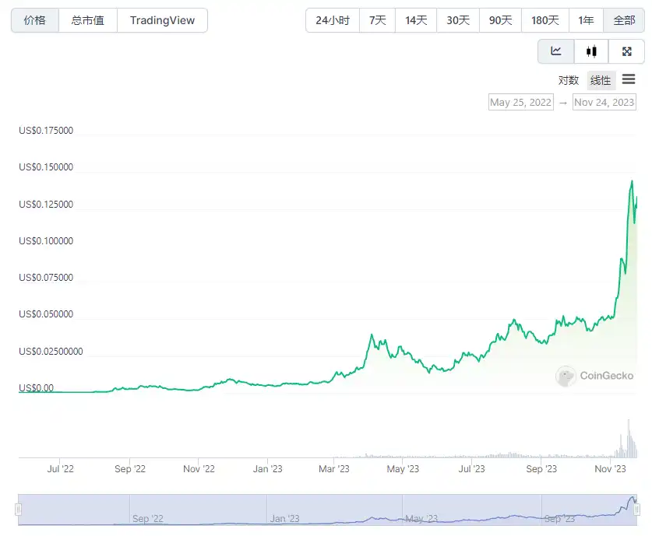652x536 pixels.
Task: Click the Sep '22 label in navigator
Action: [x=147, y=519]
